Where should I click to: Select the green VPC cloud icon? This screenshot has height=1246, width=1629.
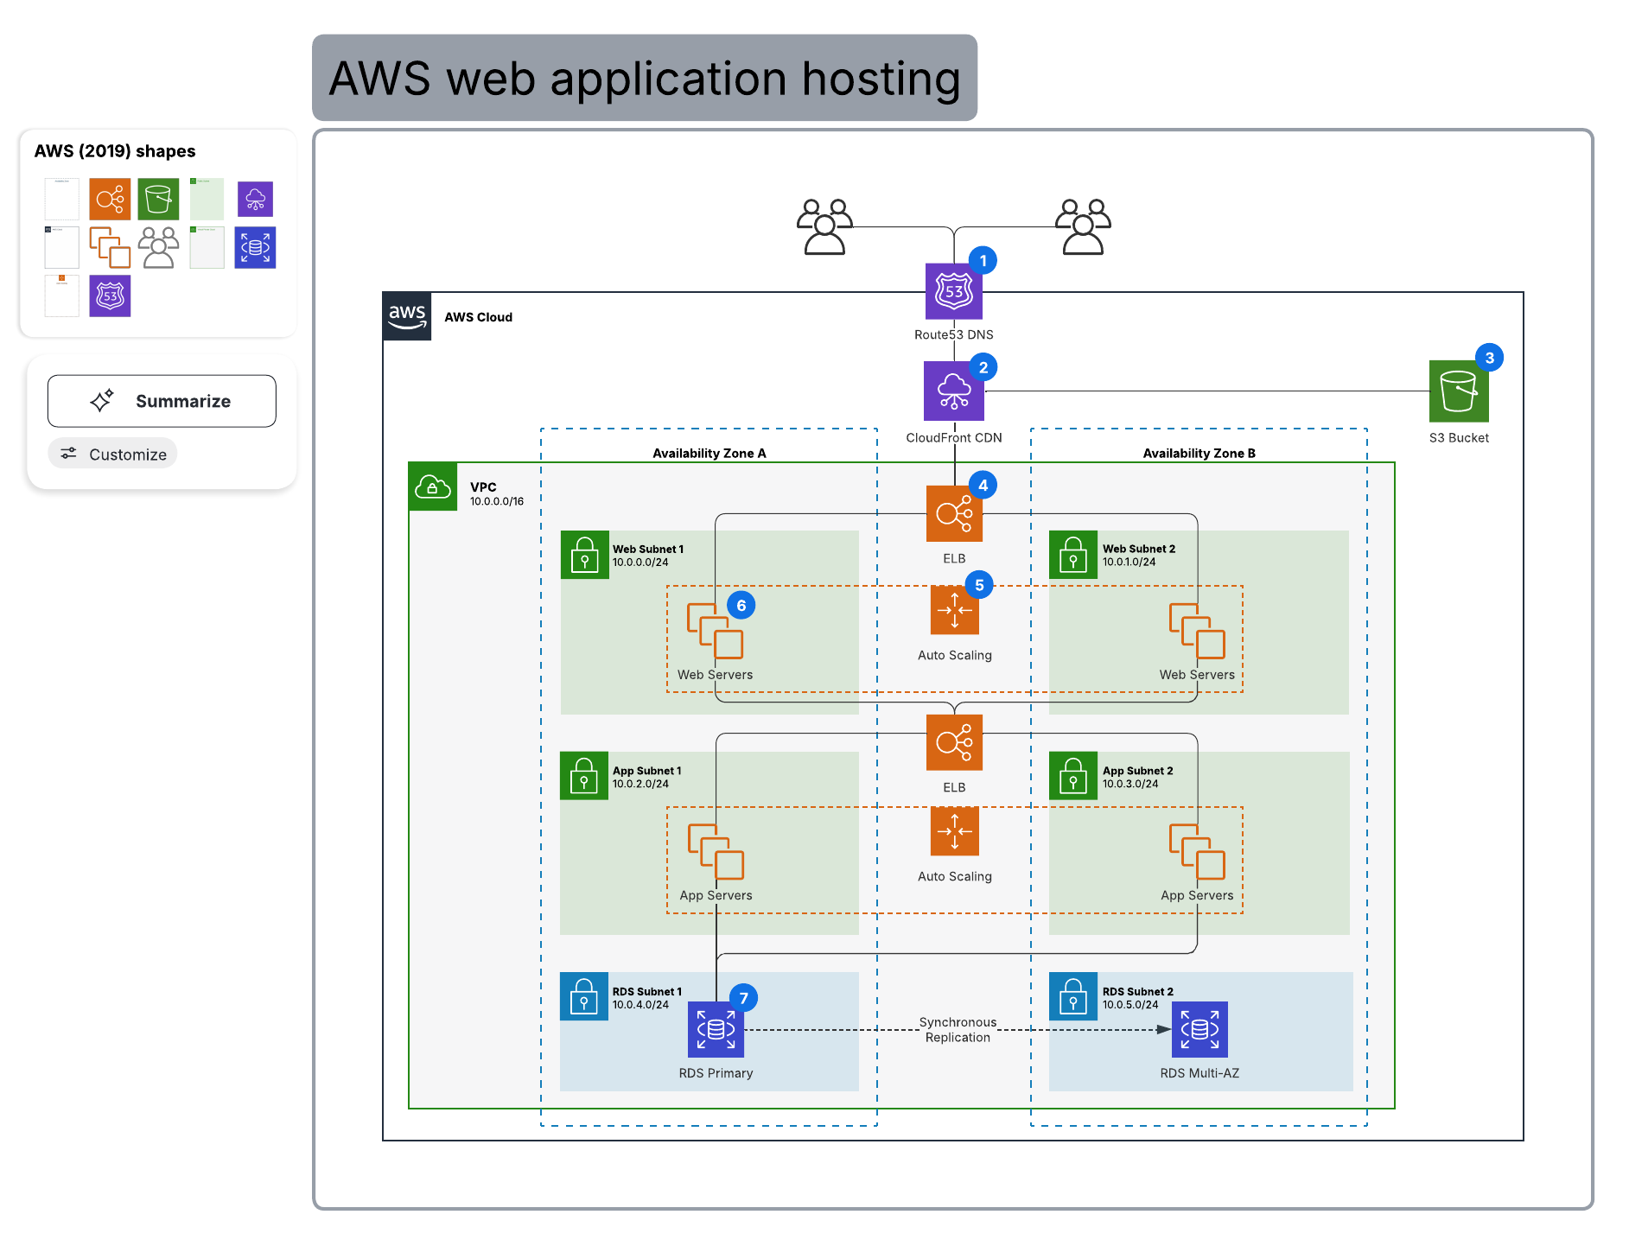coord(433,487)
